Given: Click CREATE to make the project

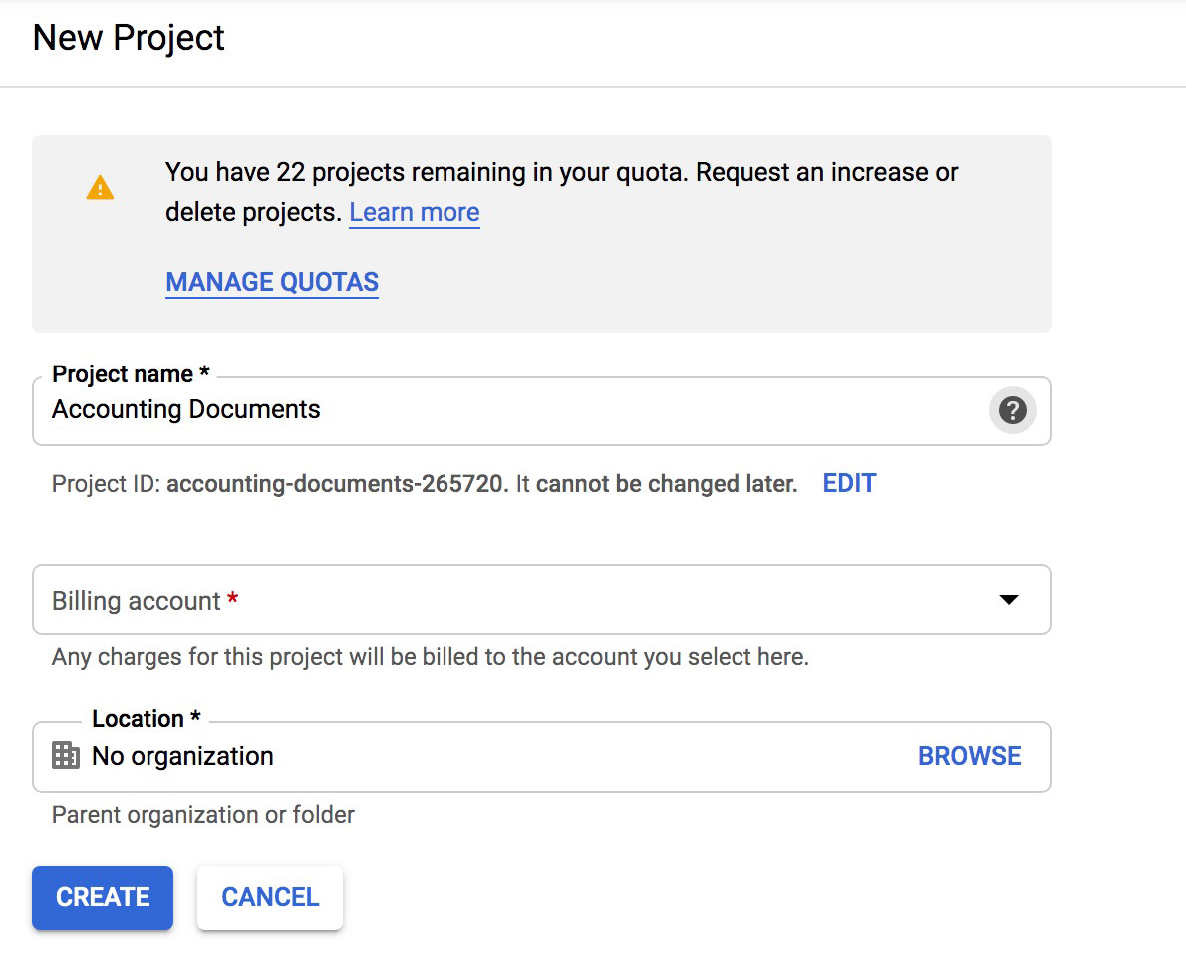Looking at the screenshot, I should pyautogui.click(x=102, y=897).
